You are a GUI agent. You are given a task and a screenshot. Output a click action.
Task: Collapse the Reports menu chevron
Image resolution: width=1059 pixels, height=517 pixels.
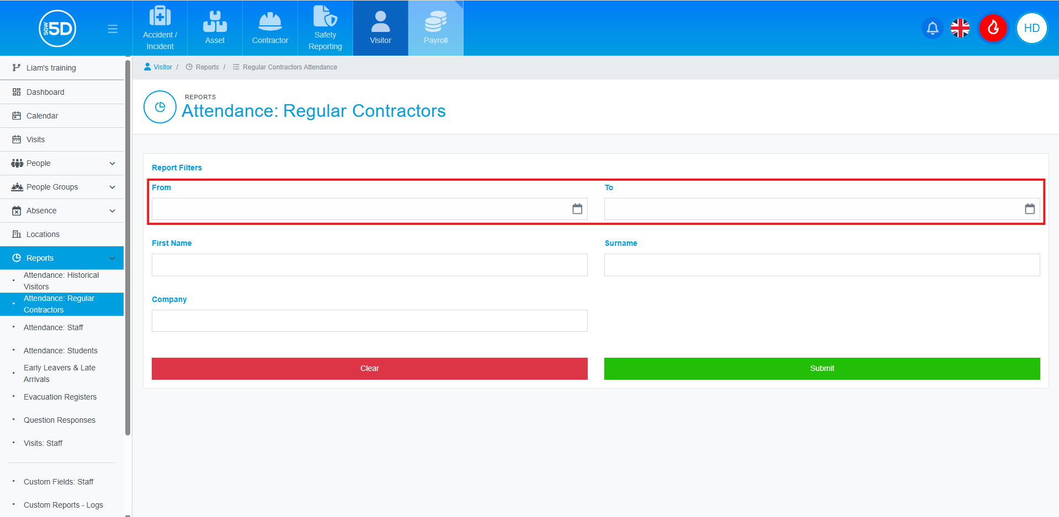click(113, 258)
